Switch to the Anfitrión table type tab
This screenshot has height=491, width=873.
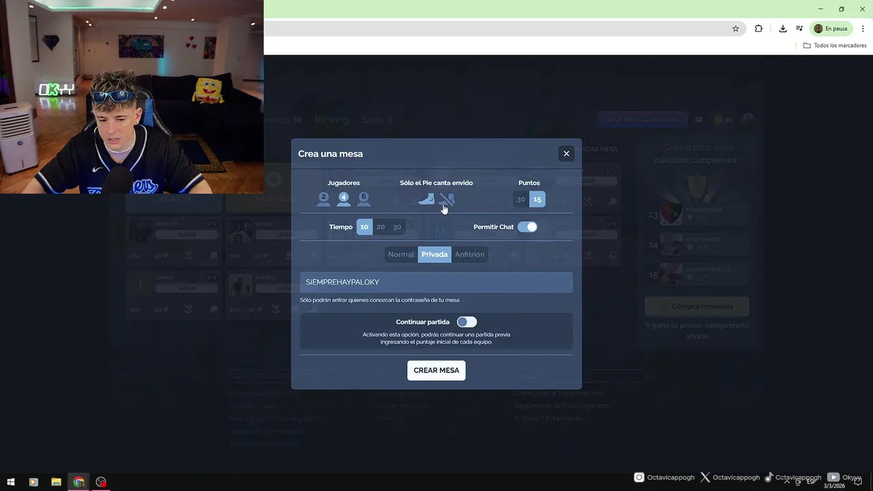click(470, 254)
